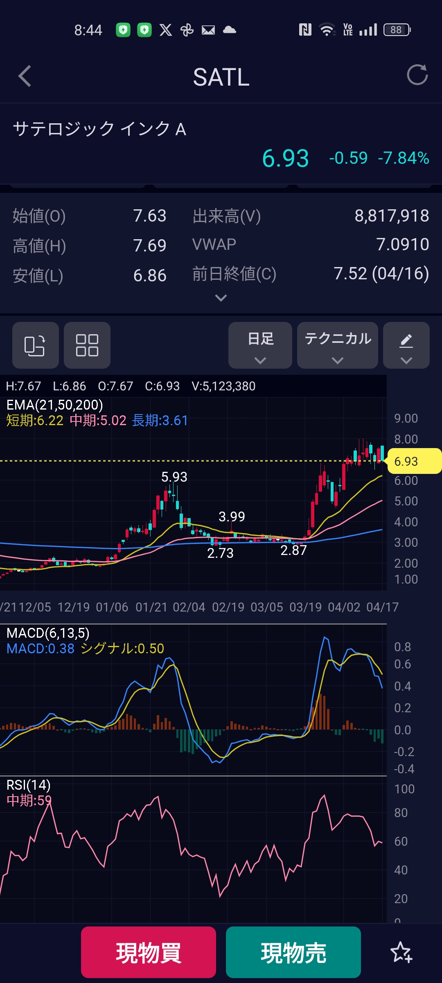
Task: Select the RSI(14) indicator label
Action: click(29, 785)
